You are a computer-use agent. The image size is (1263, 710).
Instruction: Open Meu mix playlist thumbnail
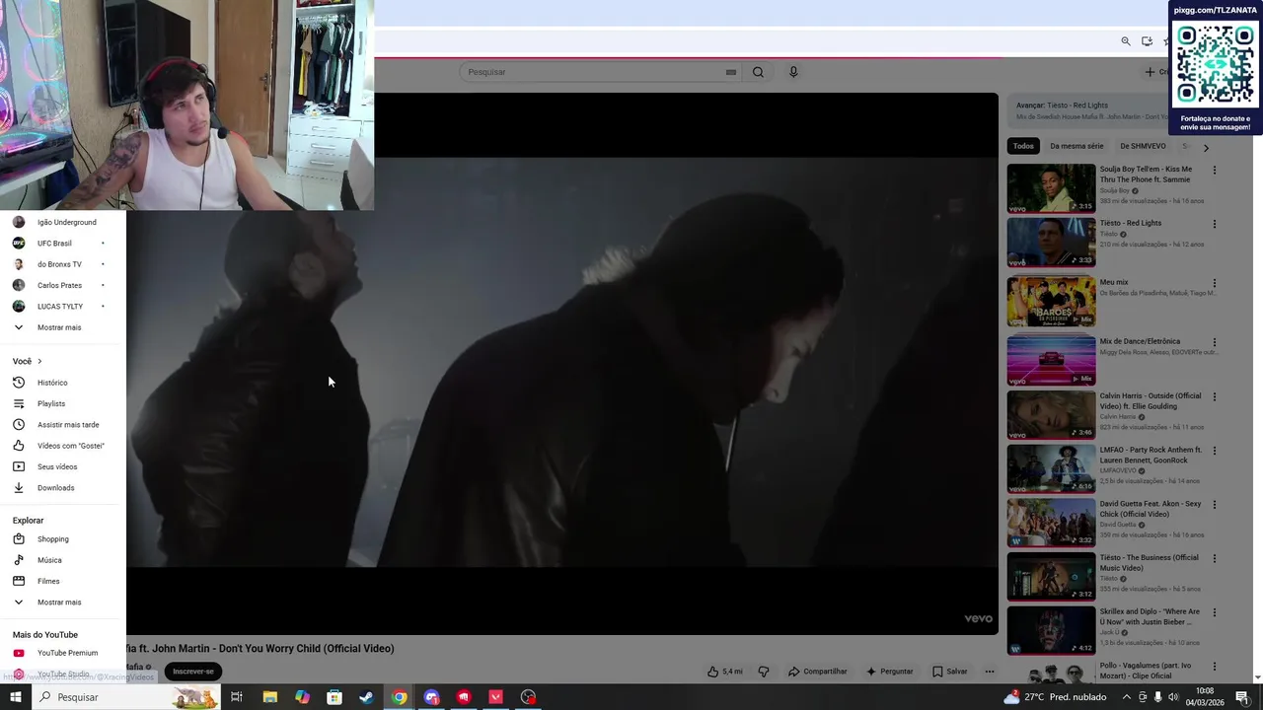[1051, 302]
